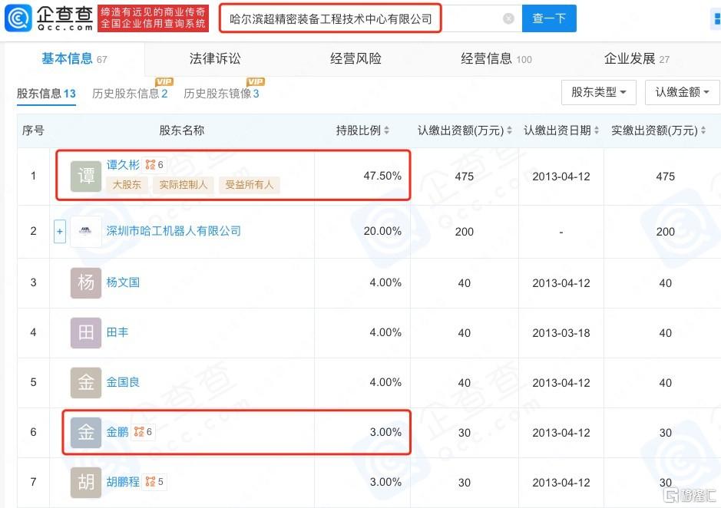Screen dimensions: 721x508
Task: Click into the company name search field
Action: pos(361,18)
